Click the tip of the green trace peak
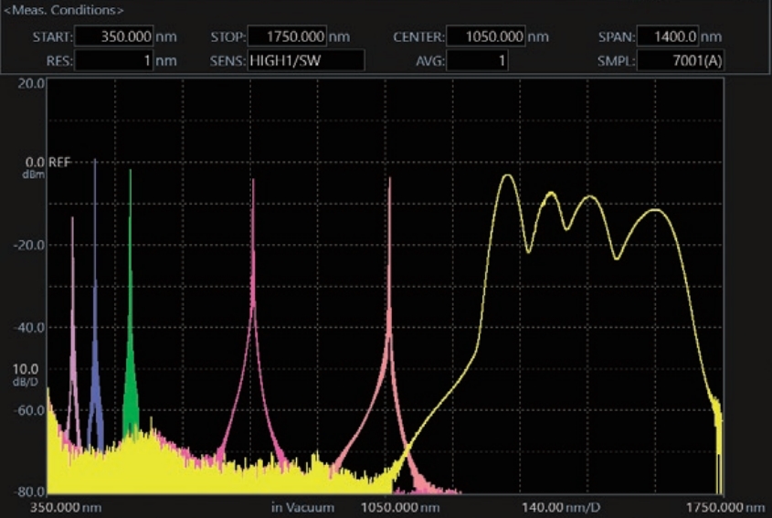 click(130, 171)
